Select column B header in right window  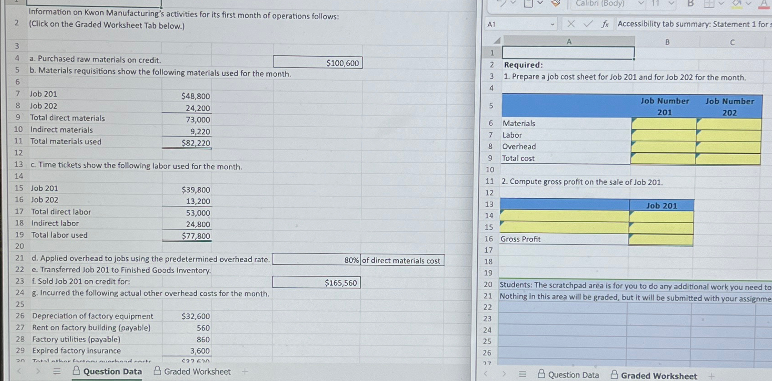pyautogui.click(x=667, y=42)
